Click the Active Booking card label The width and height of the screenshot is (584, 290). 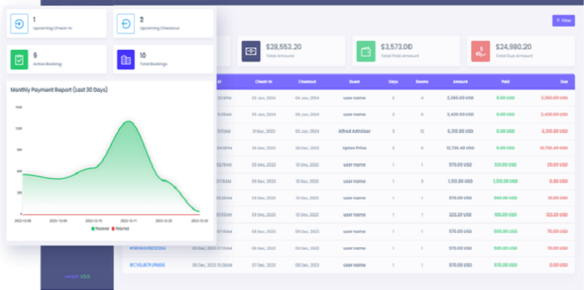48,64
